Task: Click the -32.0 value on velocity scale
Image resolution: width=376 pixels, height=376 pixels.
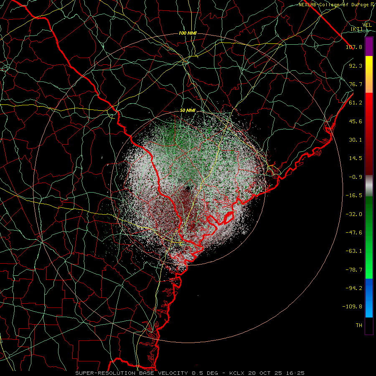Action: (x=354, y=214)
